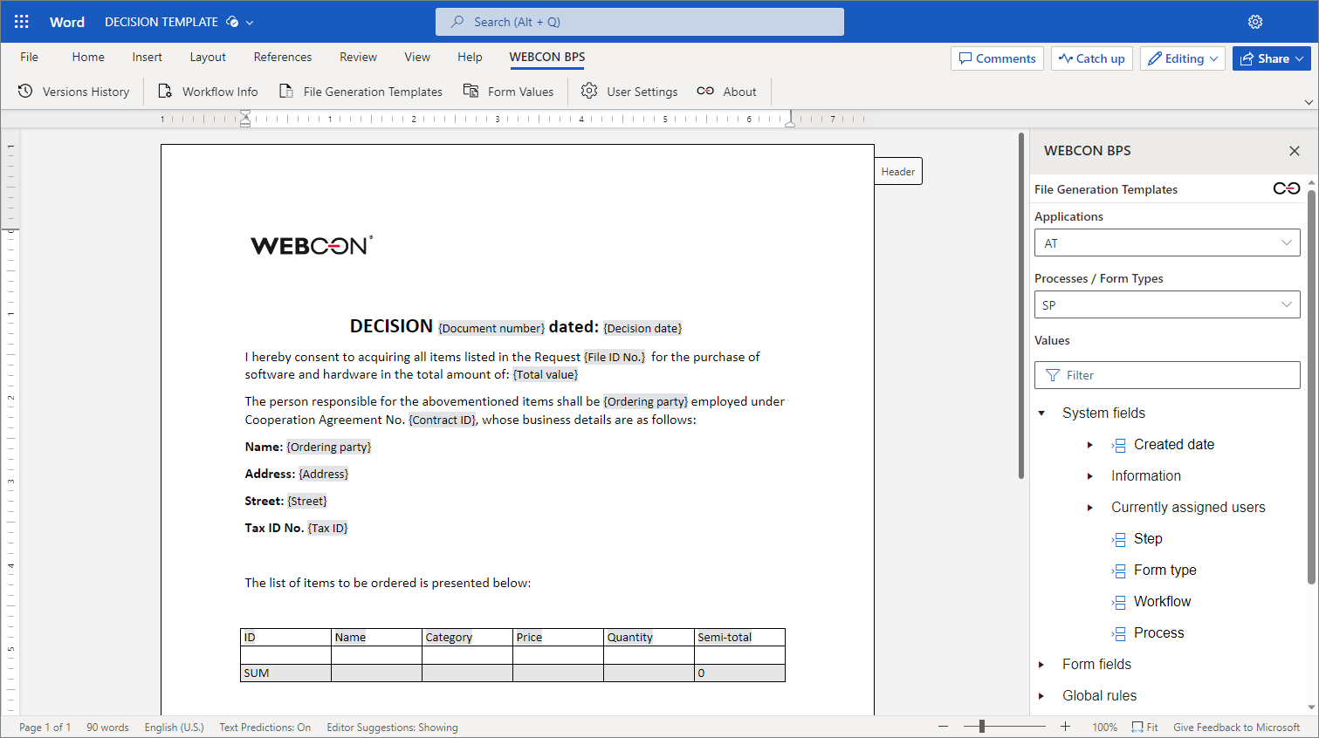The height and width of the screenshot is (738, 1319).
Task: Open the Comments pane
Action: tap(997, 58)
